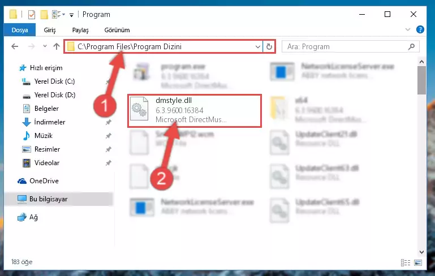435x276 pixels.
Task: Select the UpdaterClient21.dll file
Action: coord(313,142)
